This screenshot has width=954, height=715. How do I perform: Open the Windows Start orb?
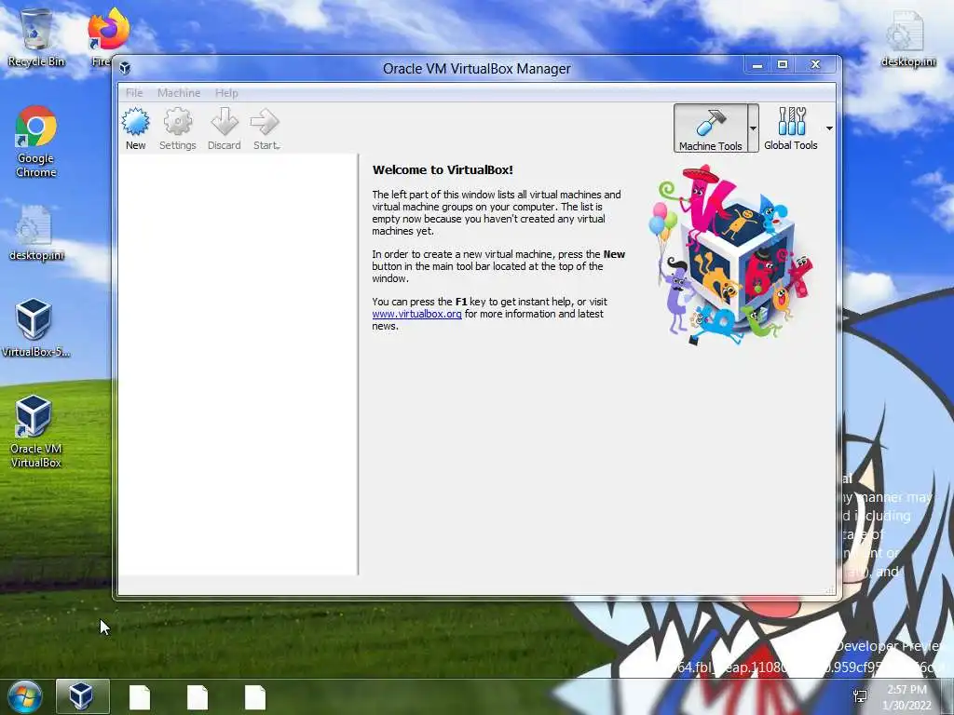coord(25,696)
